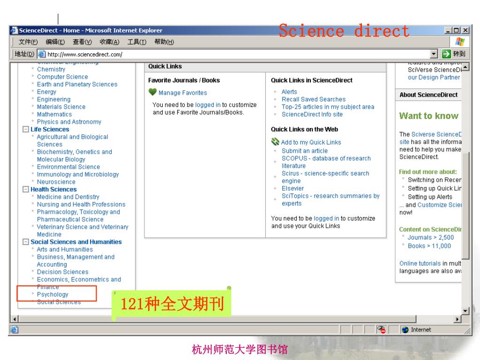Open the Materials Science link
480x360 pixels.
(x=61, y=107)
